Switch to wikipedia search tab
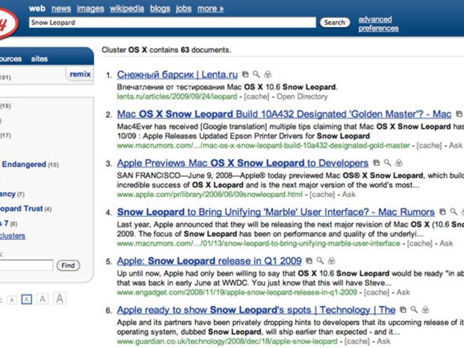 pos(127,8)
